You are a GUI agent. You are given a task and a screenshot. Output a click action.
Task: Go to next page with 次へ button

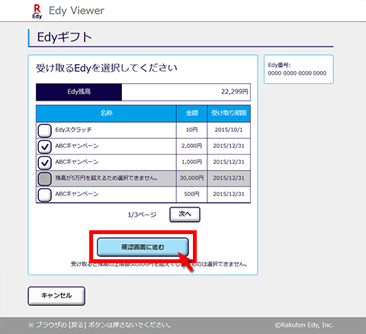click(185, 214)
